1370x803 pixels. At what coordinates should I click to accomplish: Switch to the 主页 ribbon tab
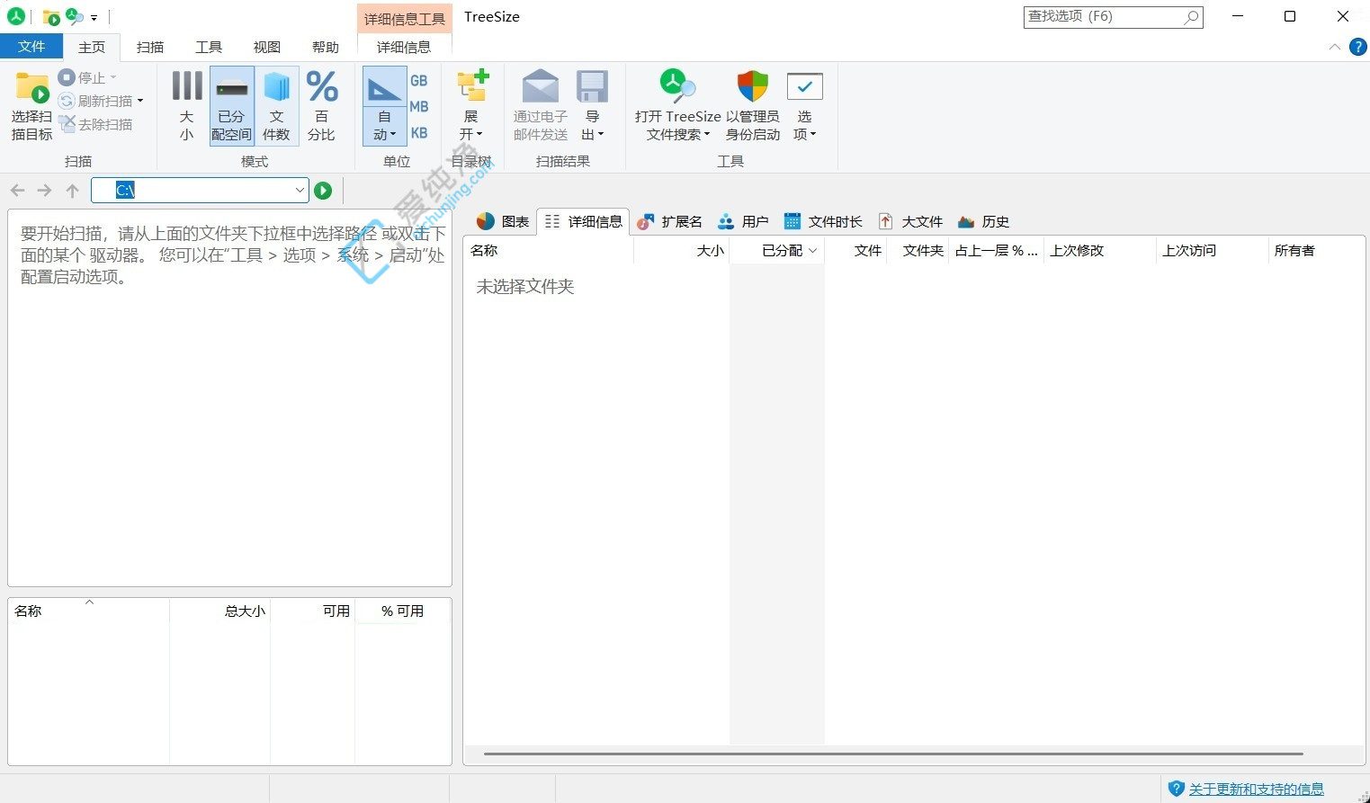pos(92,47)
